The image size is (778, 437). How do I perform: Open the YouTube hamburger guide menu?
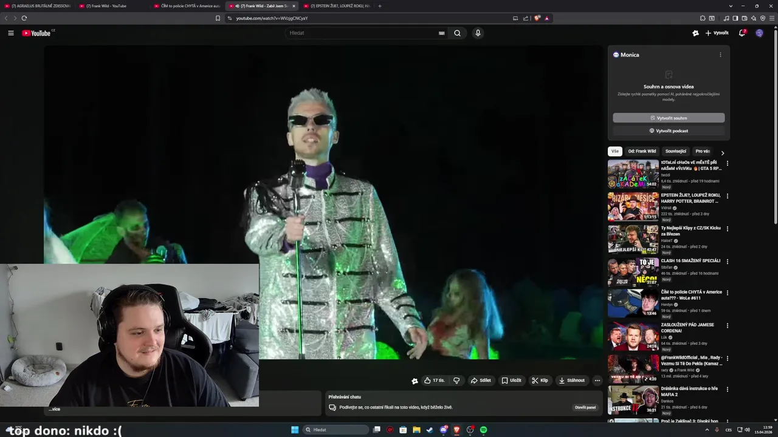(11, 33)
